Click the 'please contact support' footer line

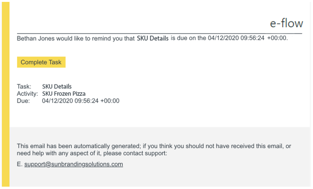click(92, 153)
